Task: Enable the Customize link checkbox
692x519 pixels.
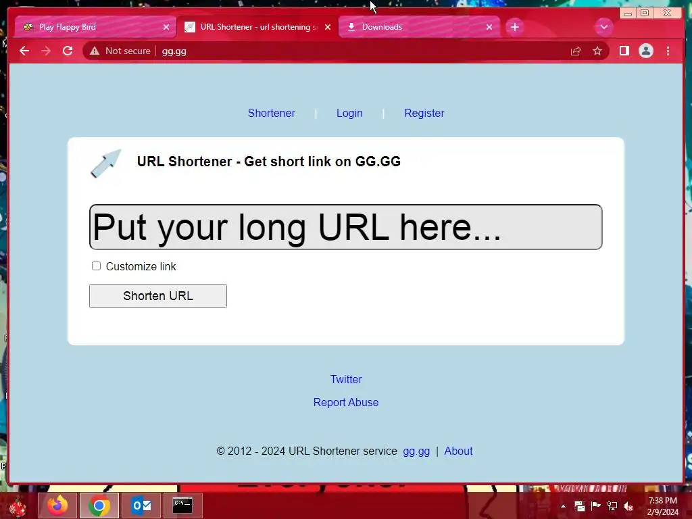Action: pyautogui.click(x=96, y=266)
